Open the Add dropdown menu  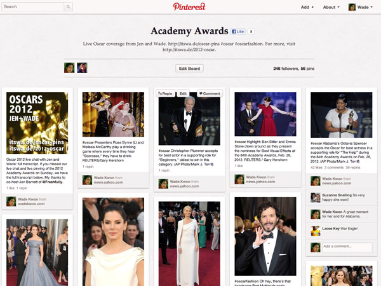click(x=307, y=7)
